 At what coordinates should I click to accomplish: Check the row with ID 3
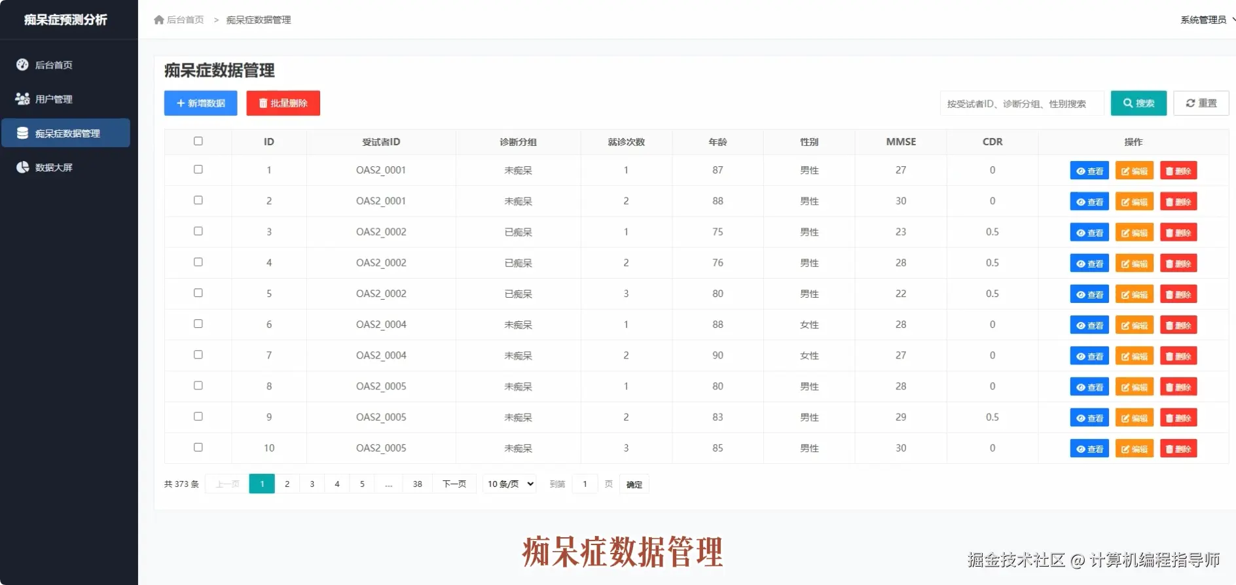198,231
